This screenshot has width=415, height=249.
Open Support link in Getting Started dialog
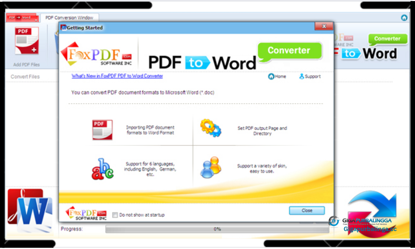[310, 76]
